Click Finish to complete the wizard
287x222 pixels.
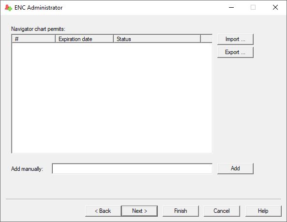[181, 211]
